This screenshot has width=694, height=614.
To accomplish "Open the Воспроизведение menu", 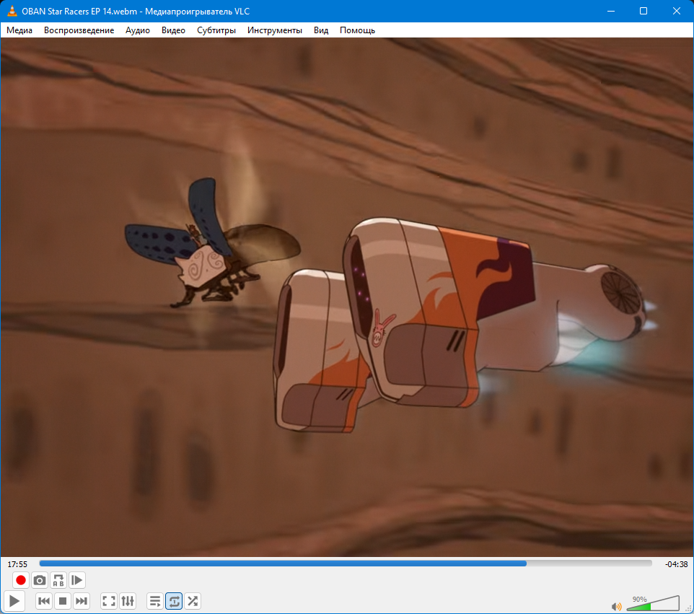I will [x=79, y=30].
